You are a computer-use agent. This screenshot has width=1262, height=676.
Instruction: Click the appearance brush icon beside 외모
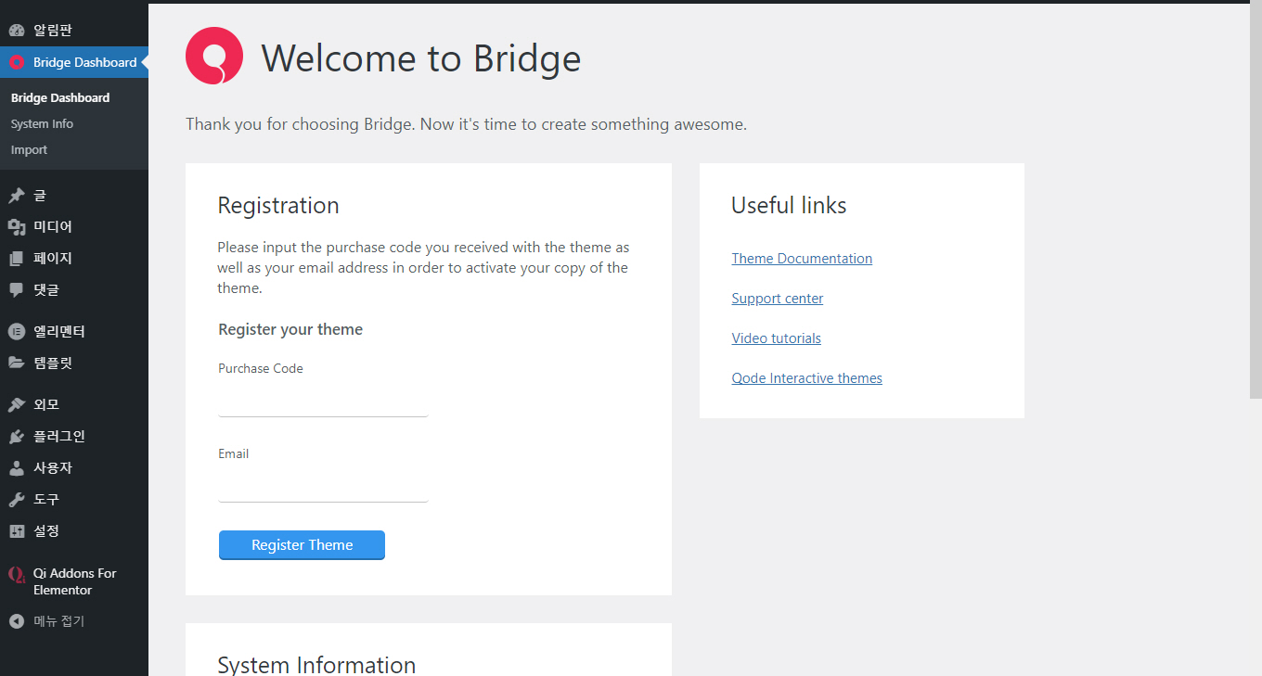pos(17,405)
